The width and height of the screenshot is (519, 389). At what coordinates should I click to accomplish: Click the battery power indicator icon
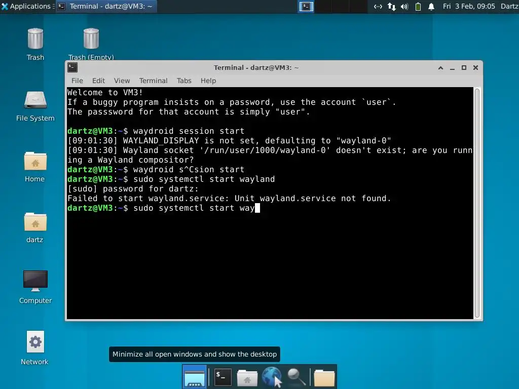418,6
